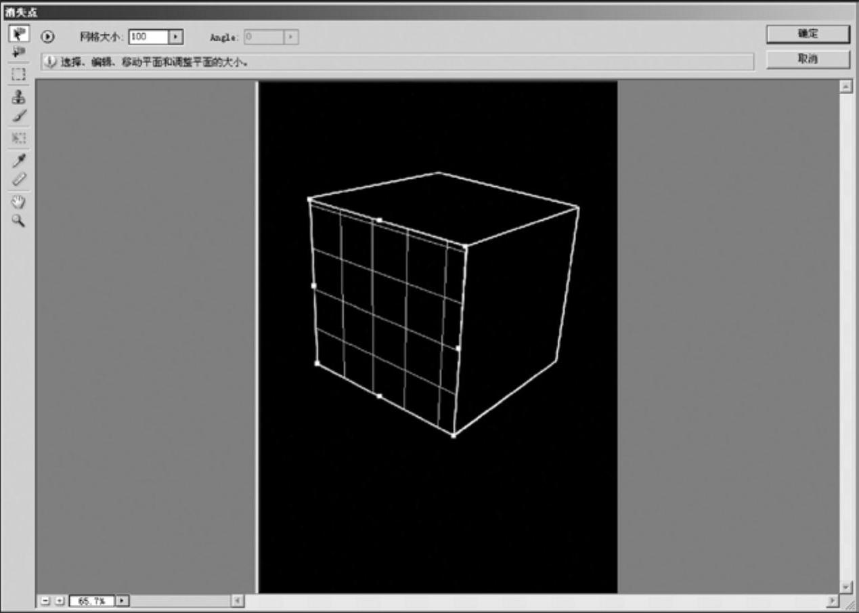The width and height of the screenshot is (859, 613).
Task: Click the vertical scrollbar down arrow
Action: pos(845,587)
